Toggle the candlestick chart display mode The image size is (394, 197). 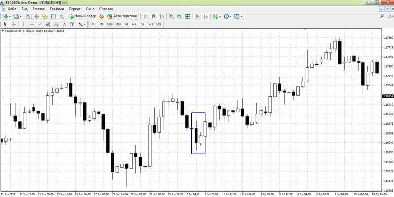(x=154, y=16)
